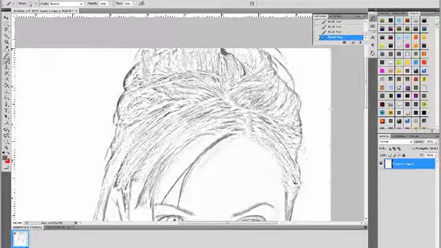Hide the Layer 1 copy 2 layer
The width and height of the screenshot is (441, 248).
[381, 164]
